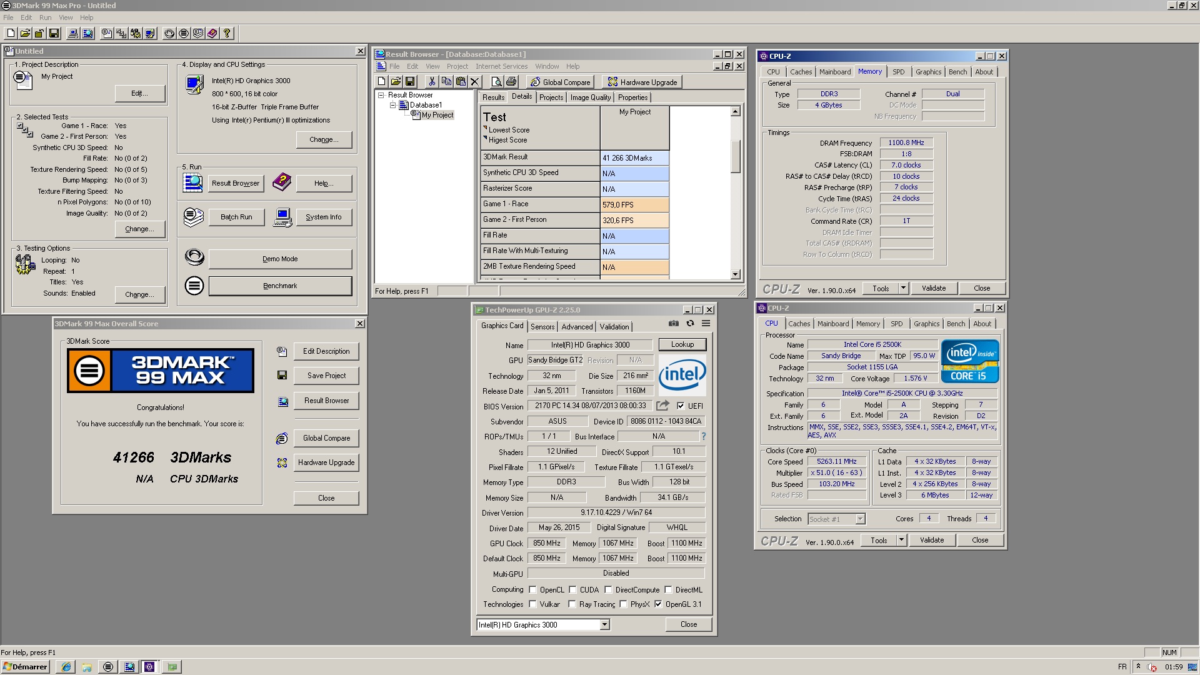The image size is (1200, 675).
Task: Click the GPU-Z screenshot camera icon
Action: click(673, 323)
